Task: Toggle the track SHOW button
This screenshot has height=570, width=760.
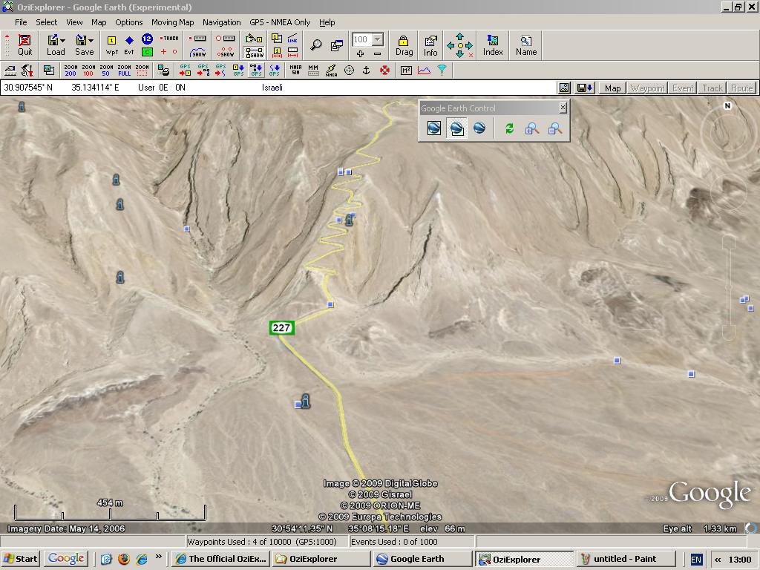Action: click(198, 53)
